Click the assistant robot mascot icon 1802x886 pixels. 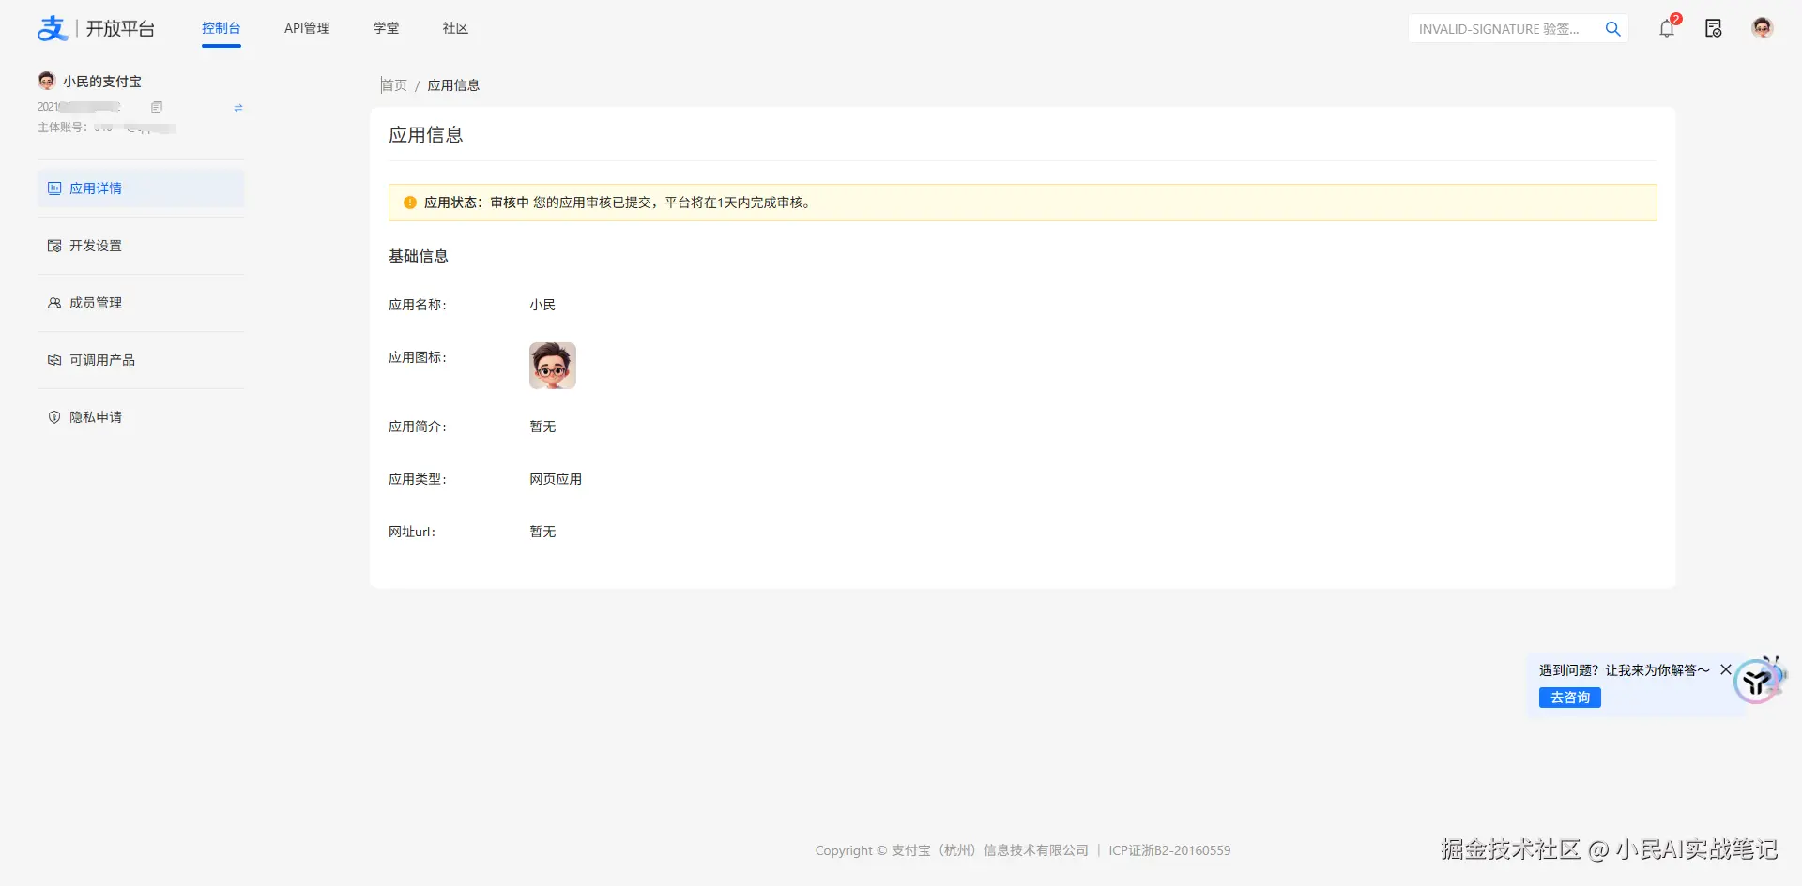pos(1759,680)
